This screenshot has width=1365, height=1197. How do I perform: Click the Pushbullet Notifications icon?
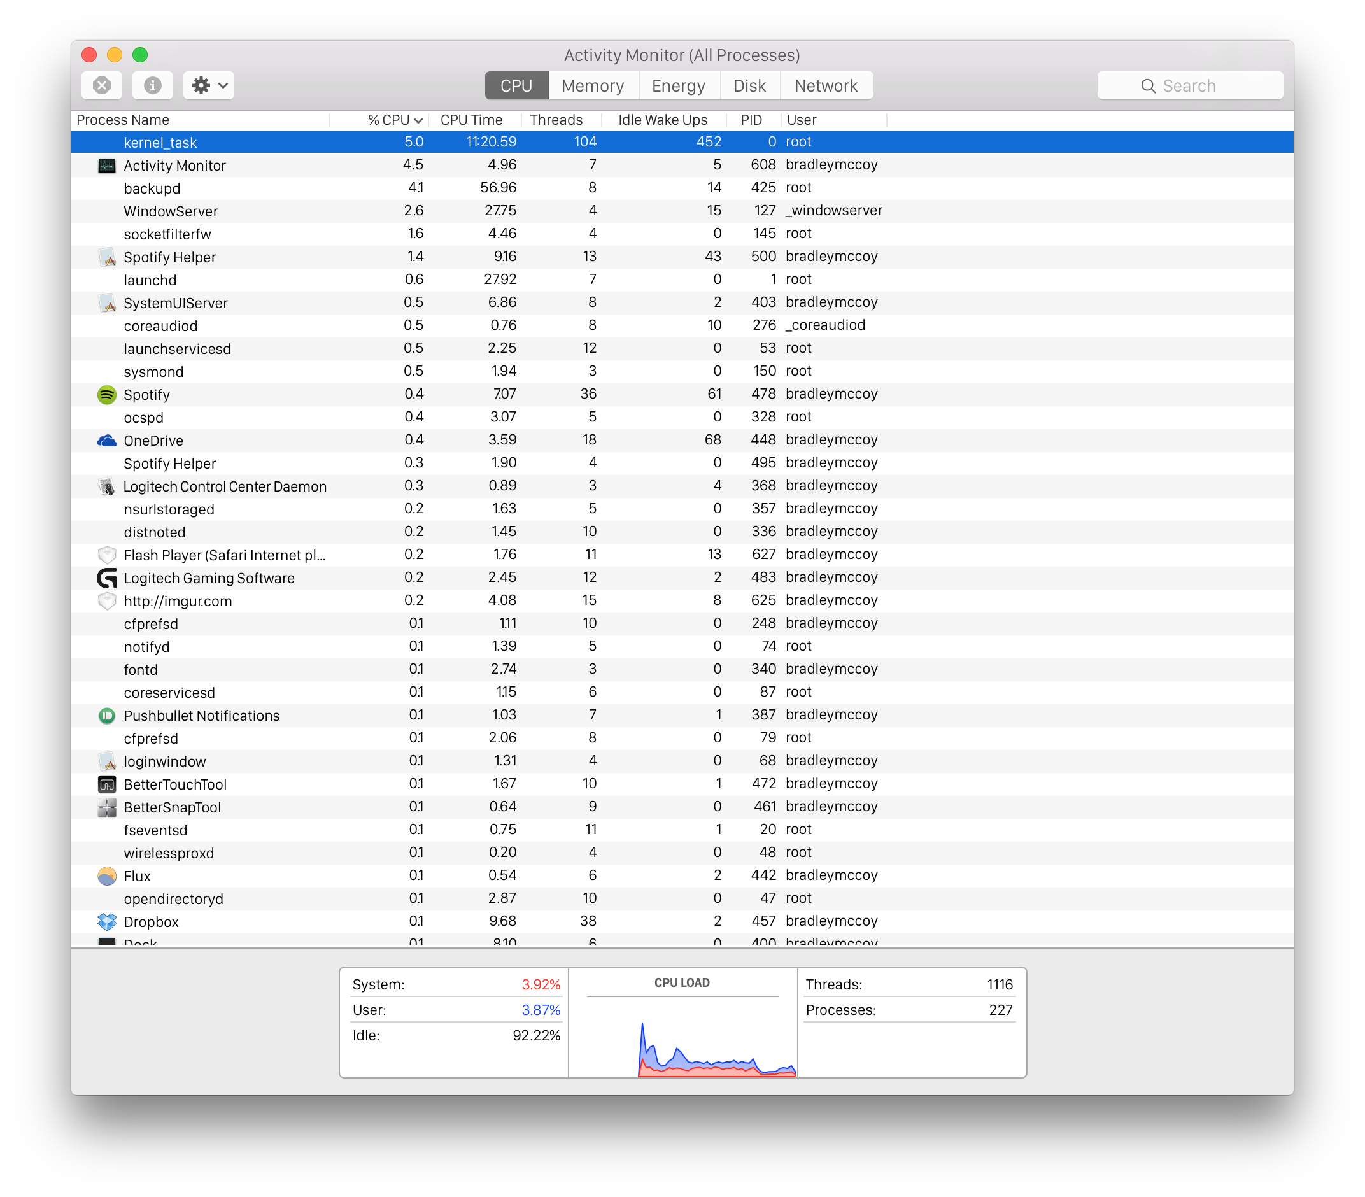107,716
